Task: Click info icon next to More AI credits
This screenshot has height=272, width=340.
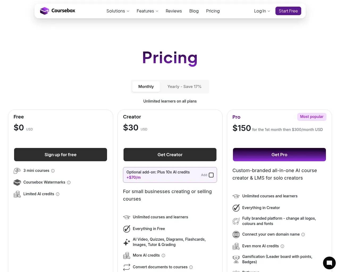Action: pyautogui.click(x=163, y=256)
